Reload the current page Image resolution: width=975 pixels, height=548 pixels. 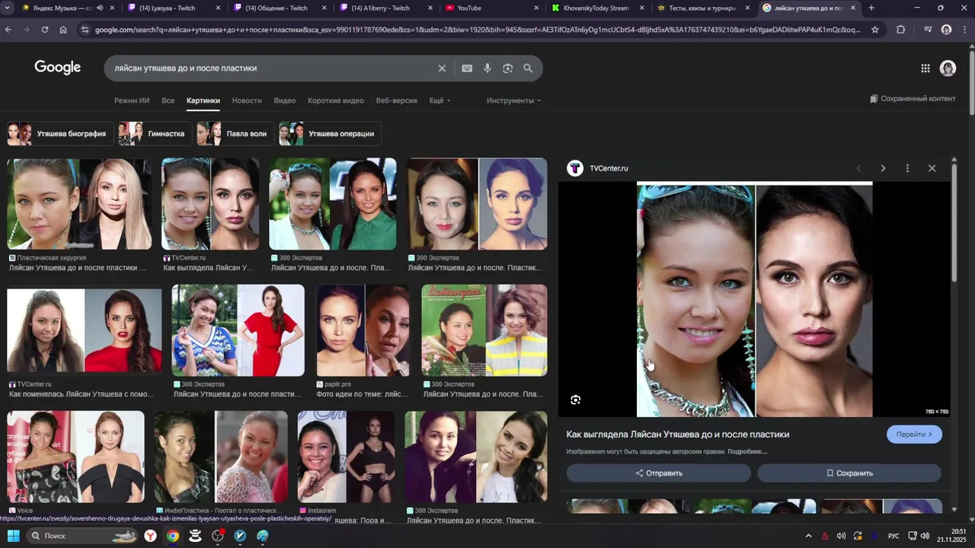(45, 30)
